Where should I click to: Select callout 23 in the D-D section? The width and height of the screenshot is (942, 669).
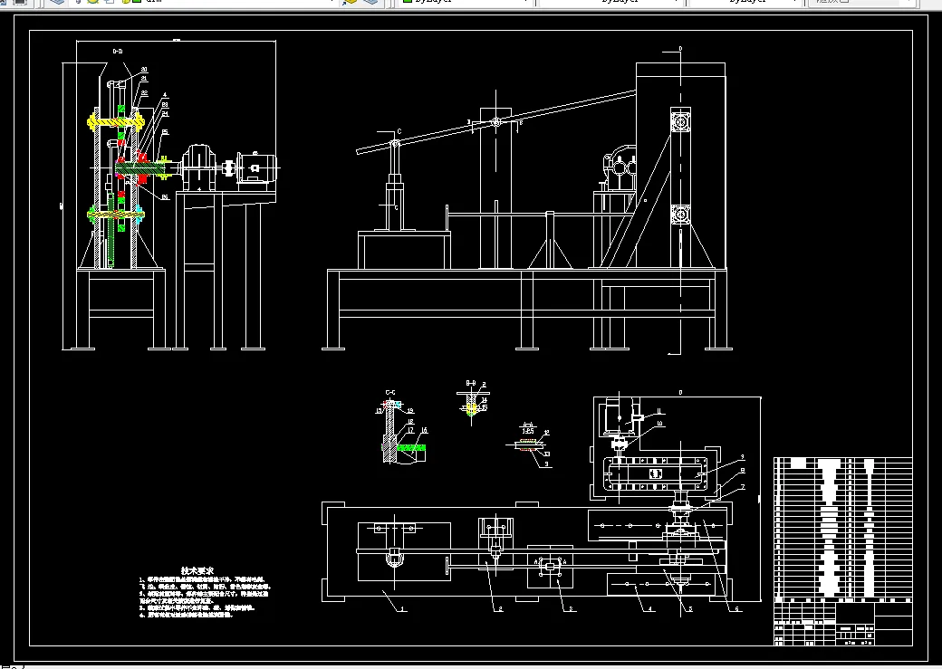(165, 105)
